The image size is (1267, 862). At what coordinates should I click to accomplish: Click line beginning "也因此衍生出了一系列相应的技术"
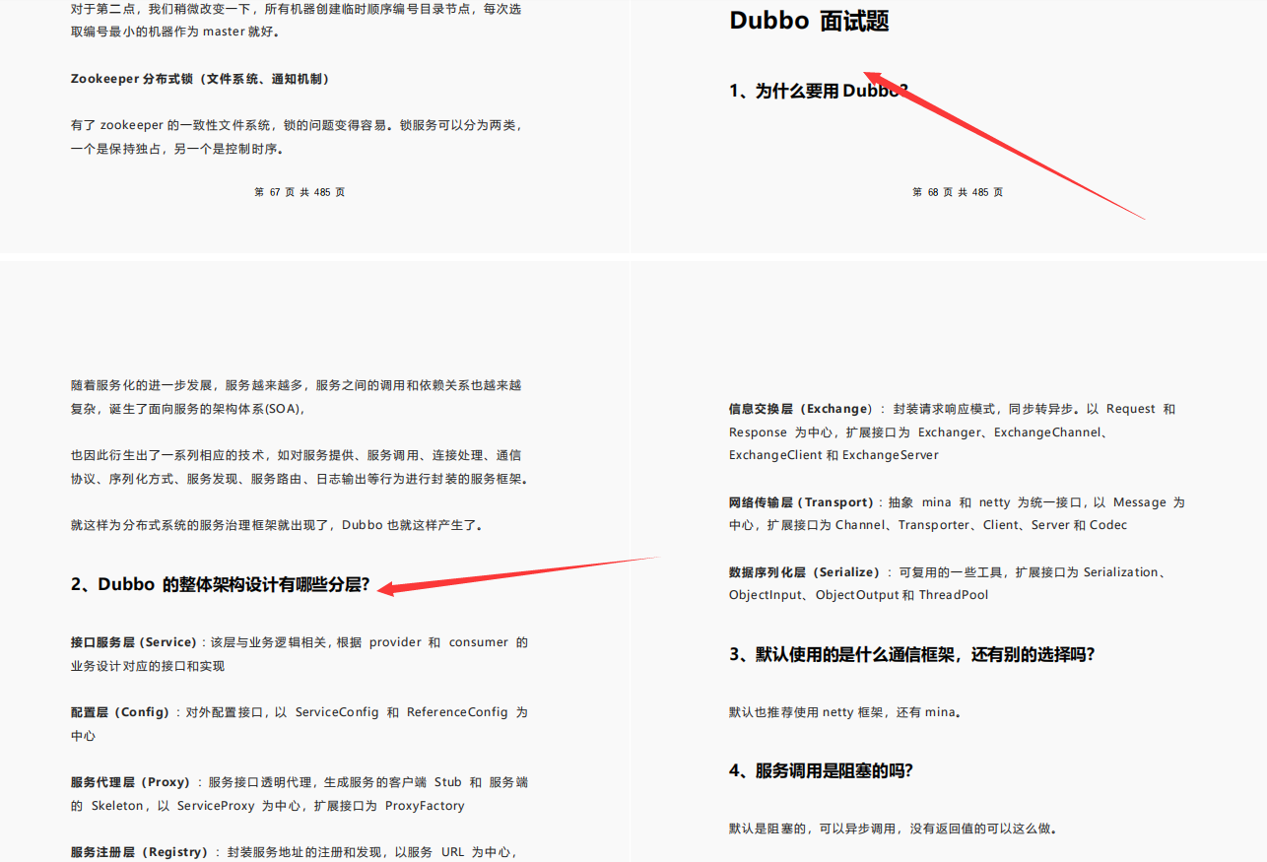pos(297,455)
